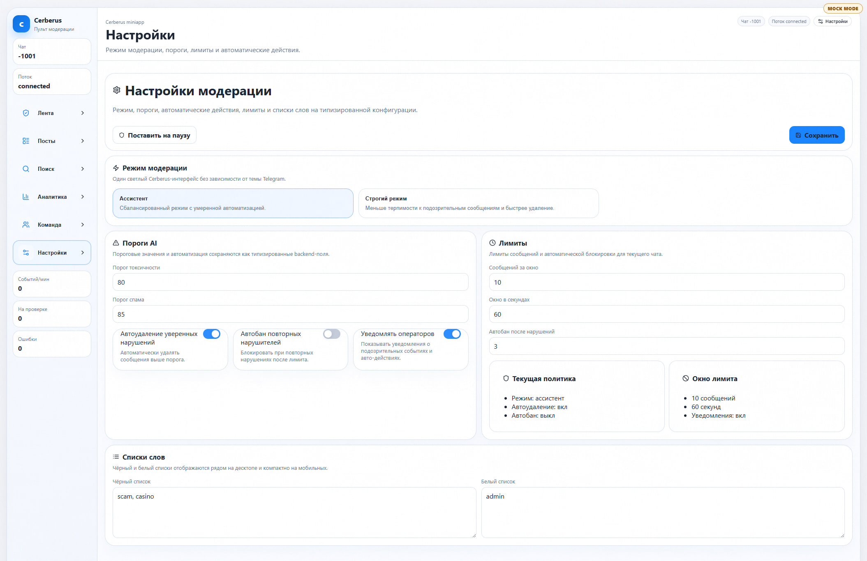Viewport: 867px width, 561px height.
Task: Focus the Порог токсичности input field
Action: (290, 282)
